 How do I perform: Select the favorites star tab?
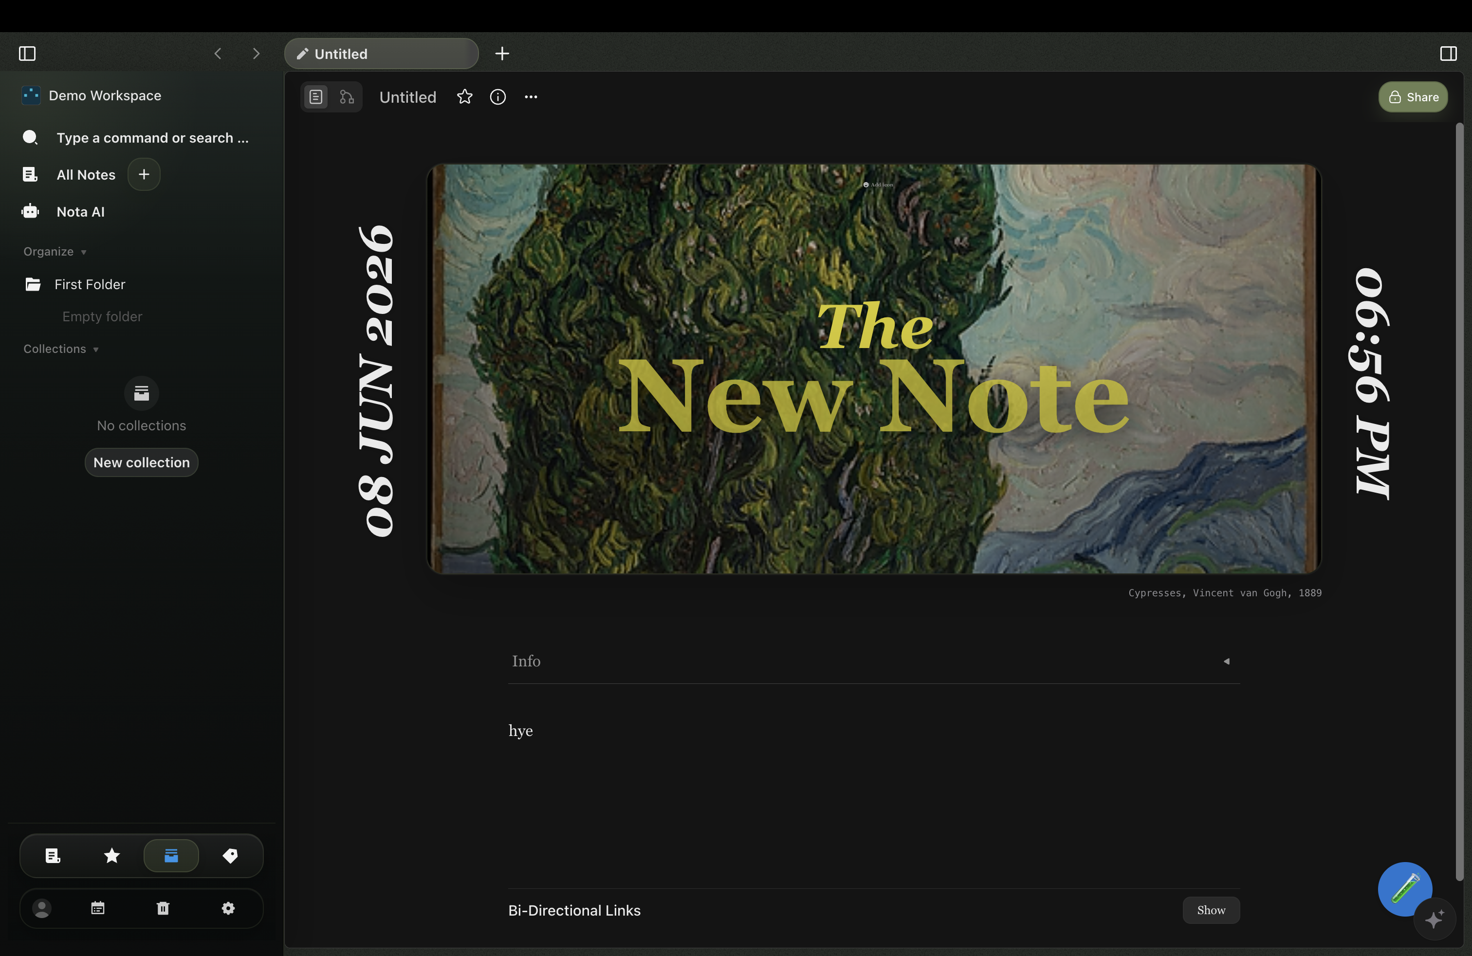112,856
